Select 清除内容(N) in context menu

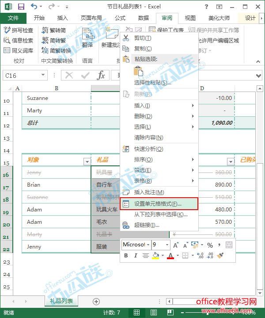pos(159,138)
